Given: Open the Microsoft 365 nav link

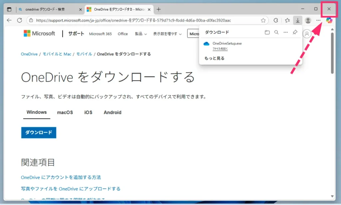Looking at the screenshot, I should [x=100, y=34].
